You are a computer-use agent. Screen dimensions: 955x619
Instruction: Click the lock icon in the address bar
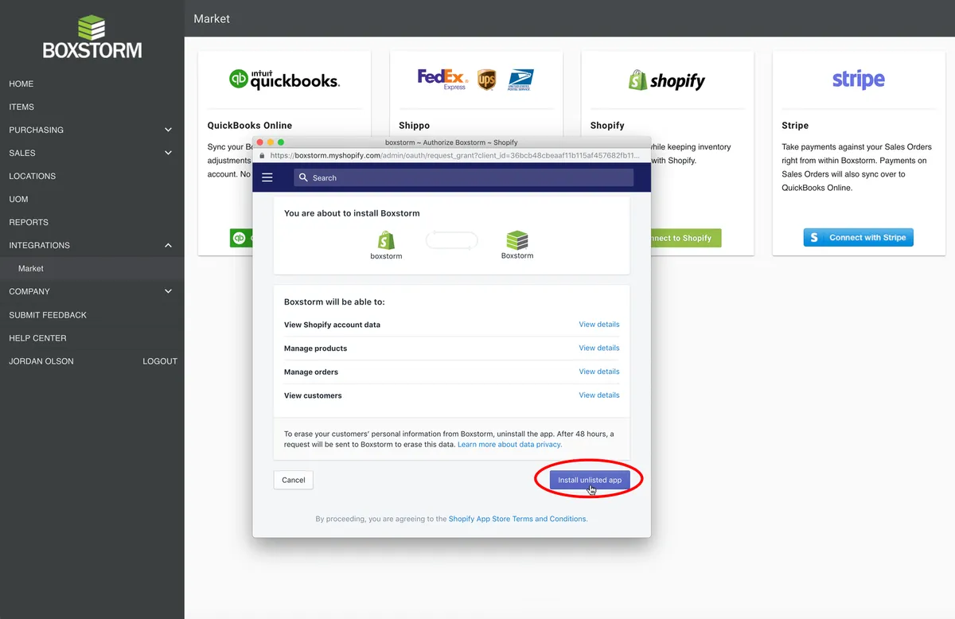coord(262,156)
